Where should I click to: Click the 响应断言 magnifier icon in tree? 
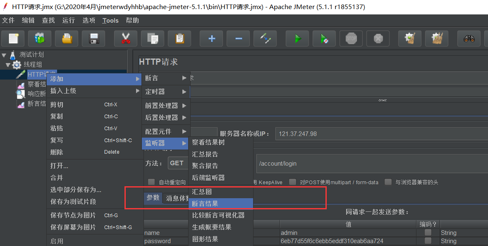pos(21,94)
